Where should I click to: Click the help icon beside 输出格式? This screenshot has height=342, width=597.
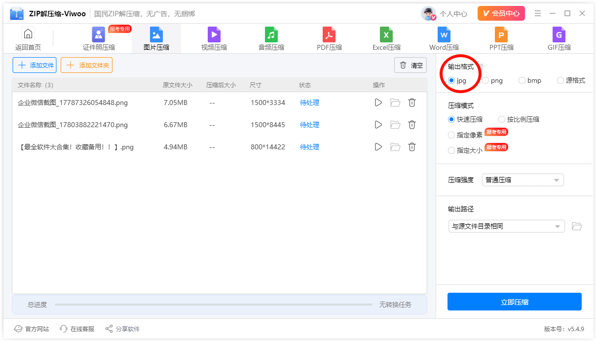click(x=482, y=67)
